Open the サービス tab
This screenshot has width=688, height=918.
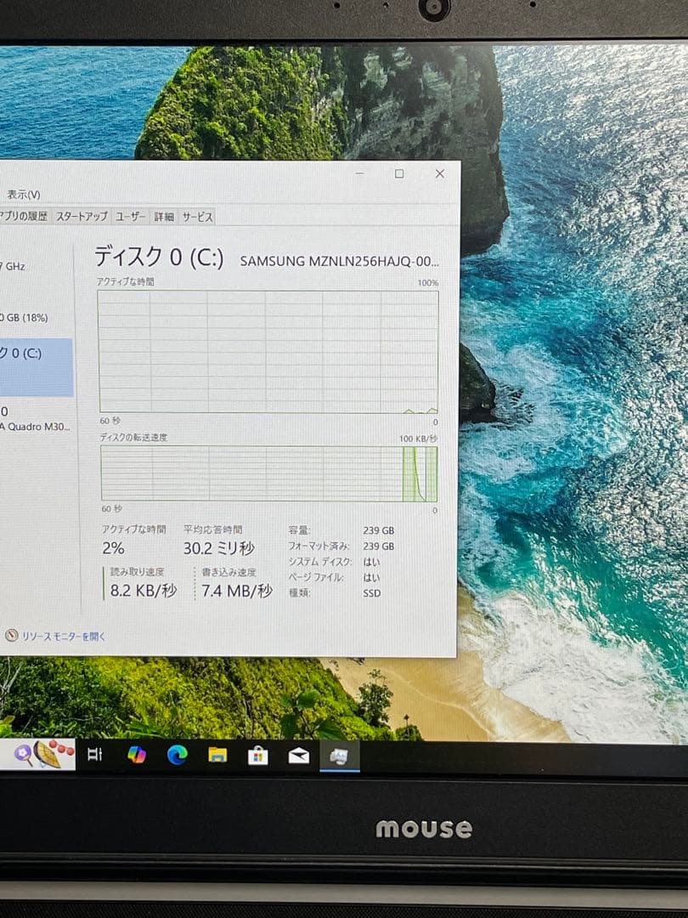(196, 216)
